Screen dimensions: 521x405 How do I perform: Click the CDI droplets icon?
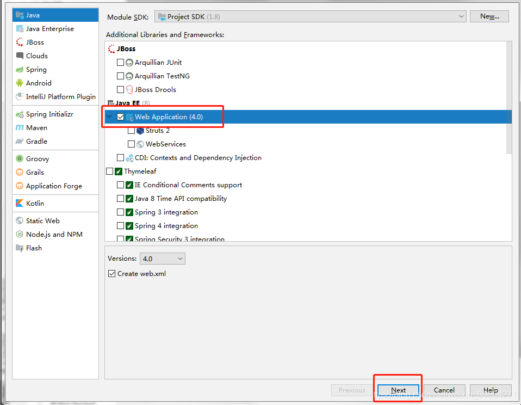click(129, 158)
